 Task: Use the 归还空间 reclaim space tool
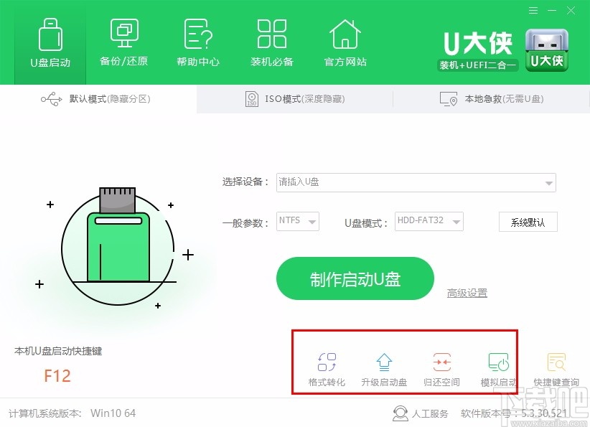pyautogui.click(x=441, y=366)
